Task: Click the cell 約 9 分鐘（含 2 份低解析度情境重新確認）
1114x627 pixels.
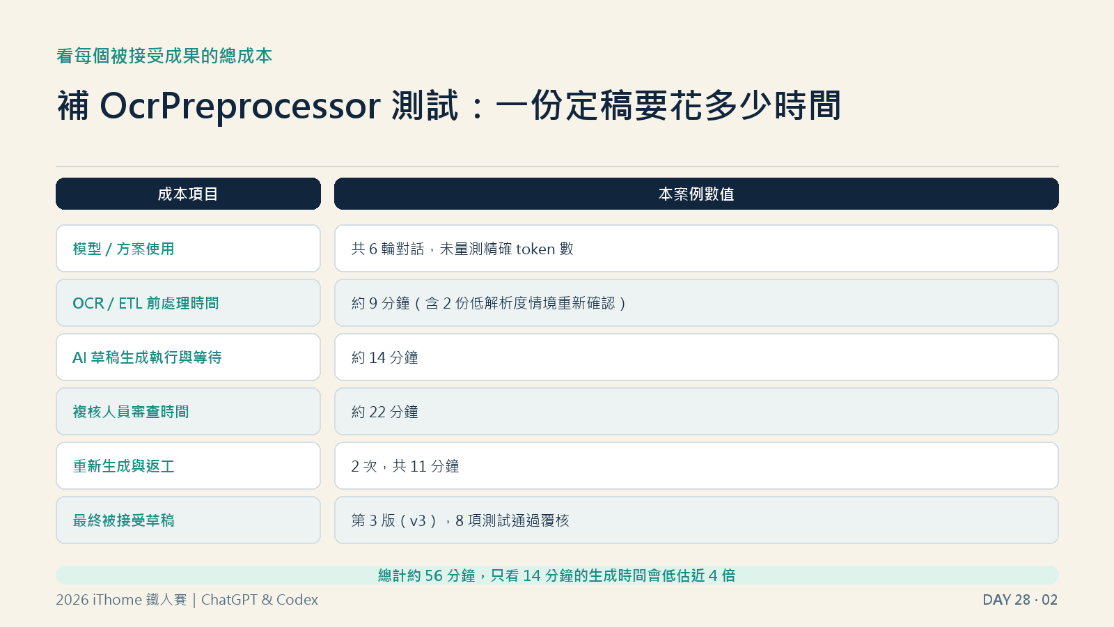Action: [x=696, y=303]
